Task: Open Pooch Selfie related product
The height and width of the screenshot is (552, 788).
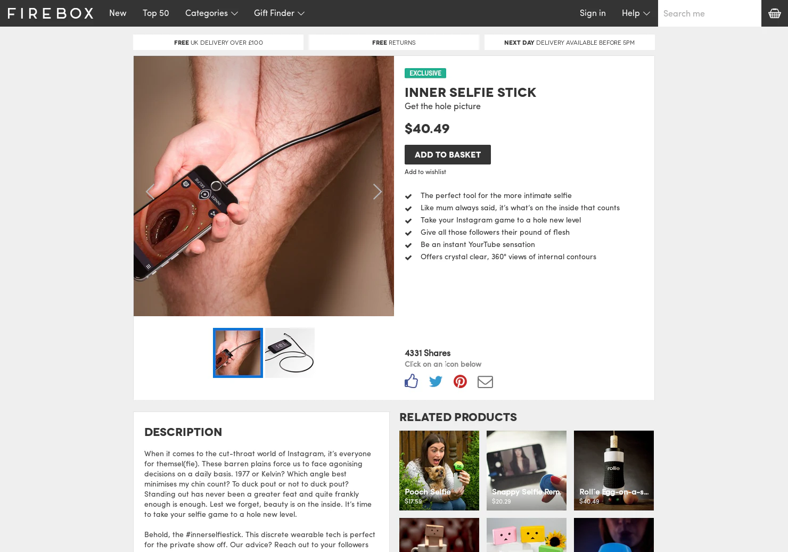Action: pos(439,471)
